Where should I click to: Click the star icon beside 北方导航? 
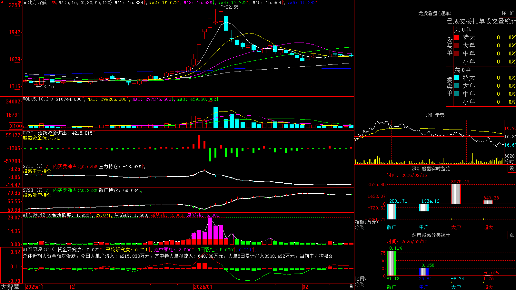coord(25,3)
